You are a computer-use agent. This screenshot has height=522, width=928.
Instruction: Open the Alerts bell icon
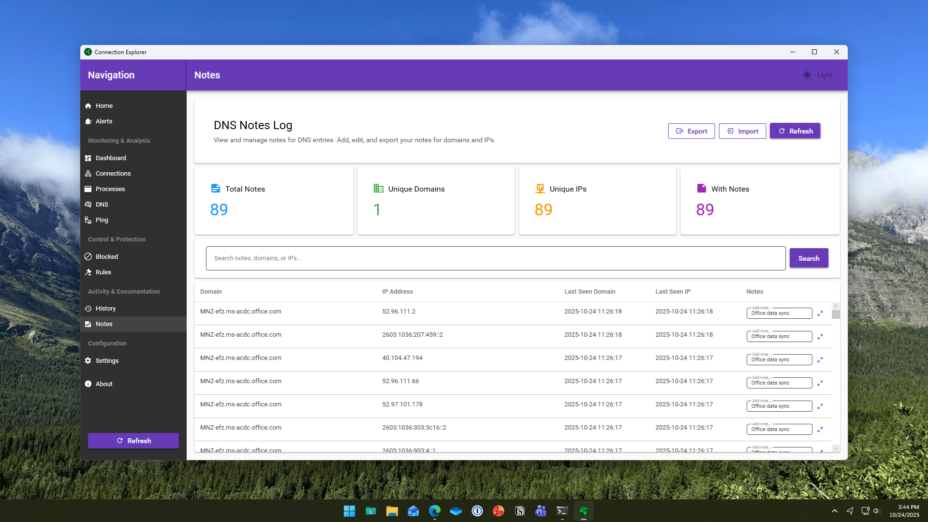click(x=88, y=121)
